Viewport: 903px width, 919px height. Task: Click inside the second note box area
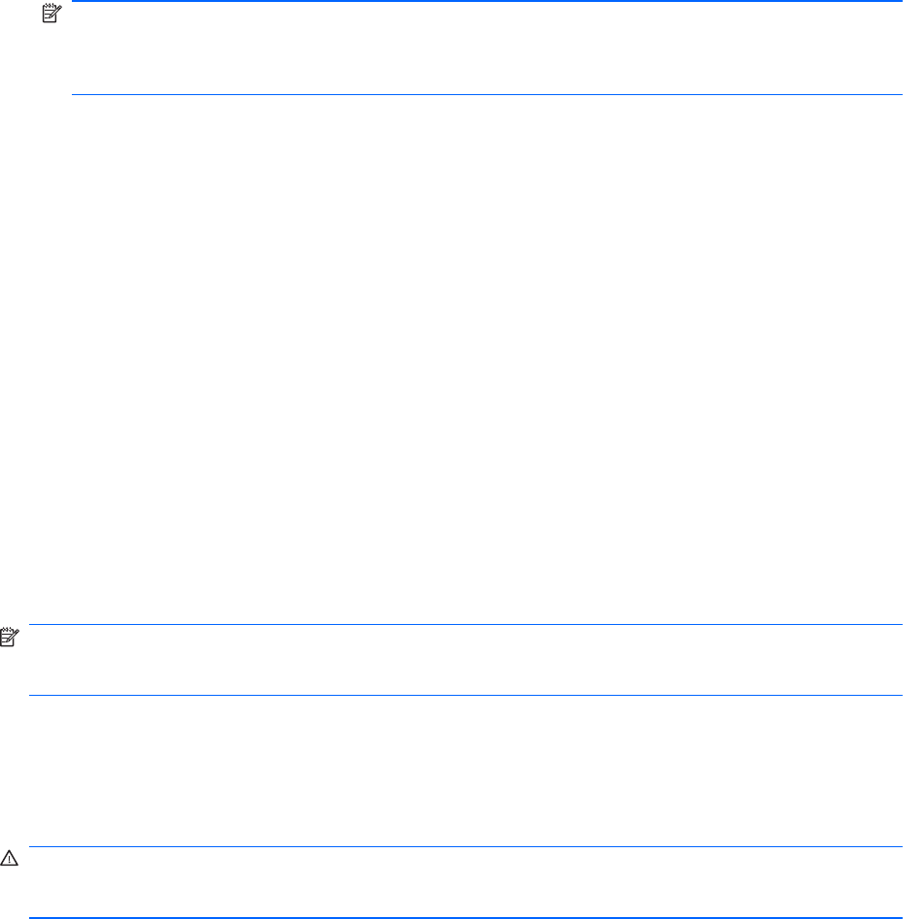[x=465, y=660]
